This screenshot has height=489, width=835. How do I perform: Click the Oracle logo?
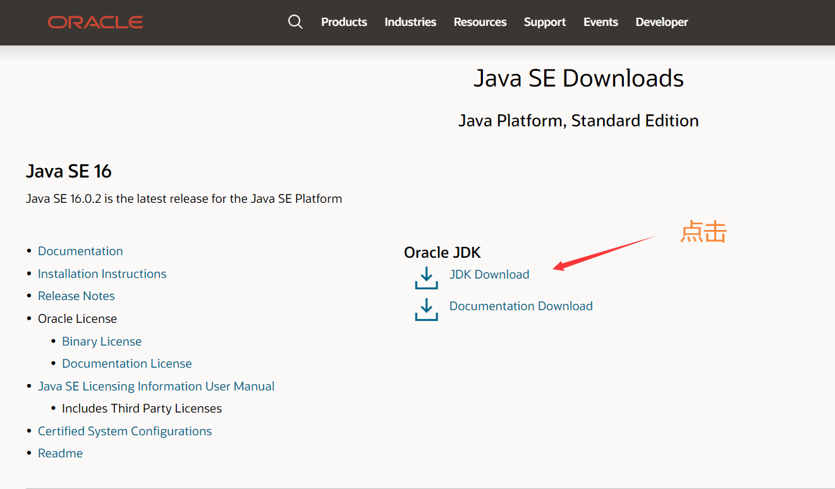click(x=95, y=21)
